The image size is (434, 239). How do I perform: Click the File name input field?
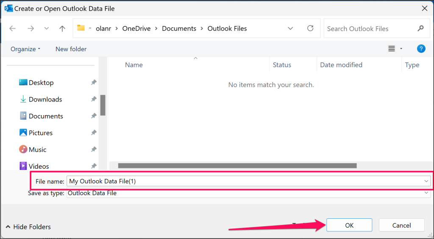246,181
